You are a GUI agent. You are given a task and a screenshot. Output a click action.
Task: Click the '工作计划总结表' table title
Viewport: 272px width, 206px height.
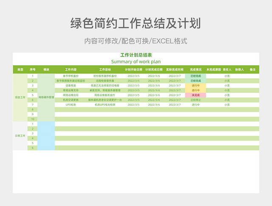(x=136, y=55)
